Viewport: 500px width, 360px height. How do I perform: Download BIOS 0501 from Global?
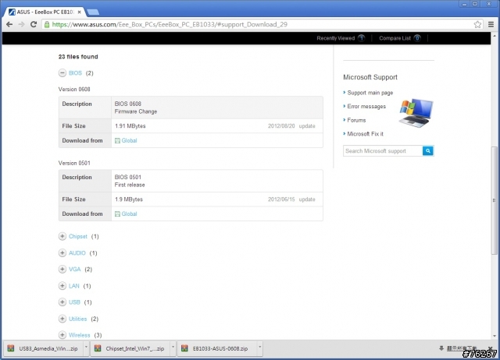[x=129, y=214]
